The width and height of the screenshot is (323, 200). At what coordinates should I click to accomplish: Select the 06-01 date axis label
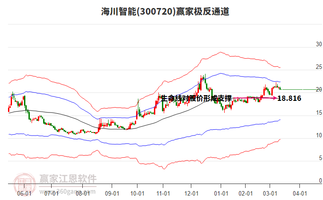(24, 193)
